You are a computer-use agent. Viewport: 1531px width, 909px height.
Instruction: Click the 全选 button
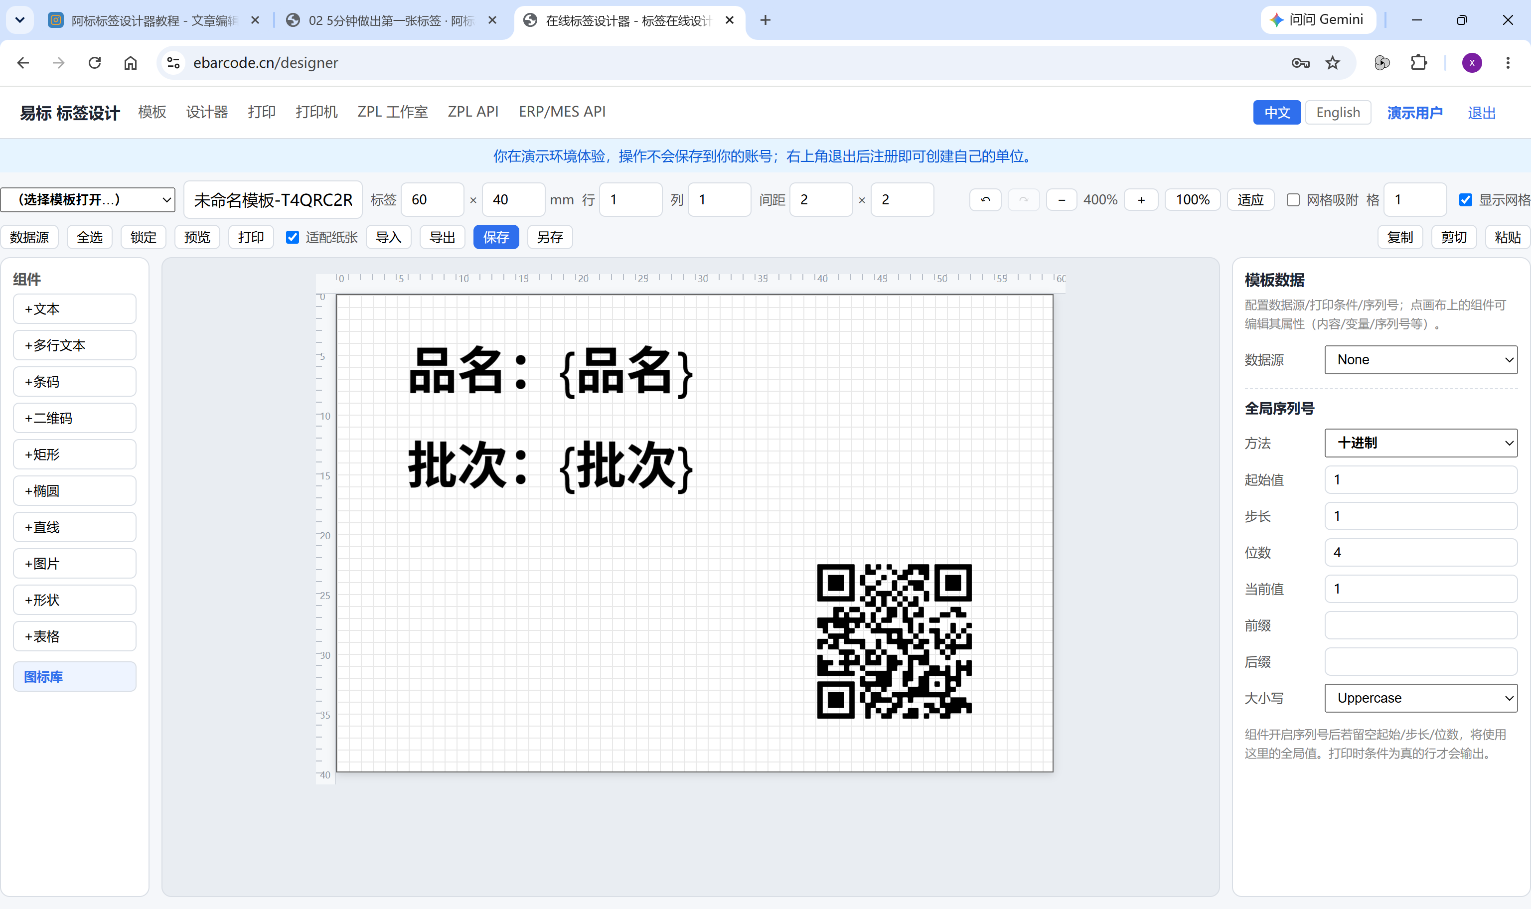(89, 237)
